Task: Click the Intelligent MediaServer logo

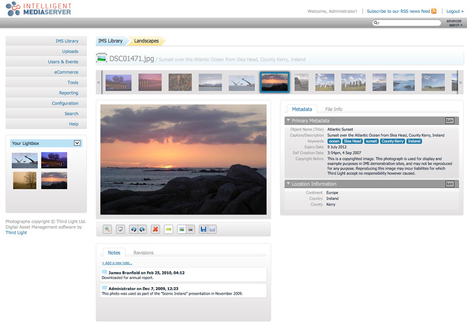Action: (39, 9)
